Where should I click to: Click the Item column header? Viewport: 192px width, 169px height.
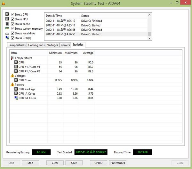click(x=28, y=53)
